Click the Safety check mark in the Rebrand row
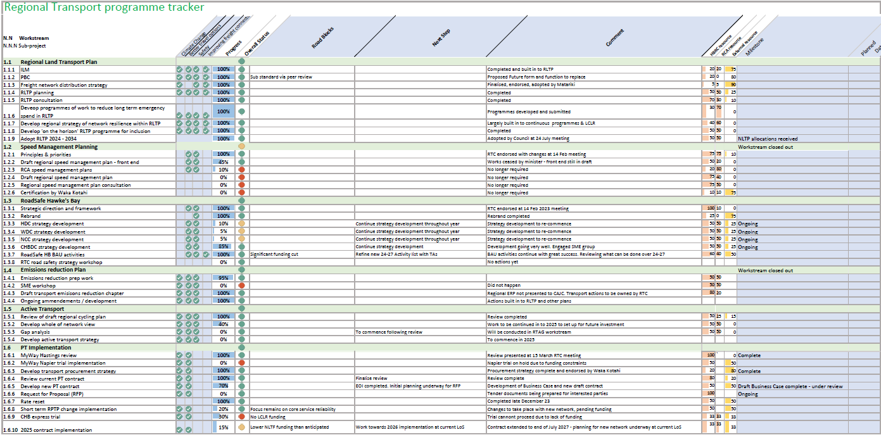The width and height of the screenshot is (881, 435). [196, 216]
